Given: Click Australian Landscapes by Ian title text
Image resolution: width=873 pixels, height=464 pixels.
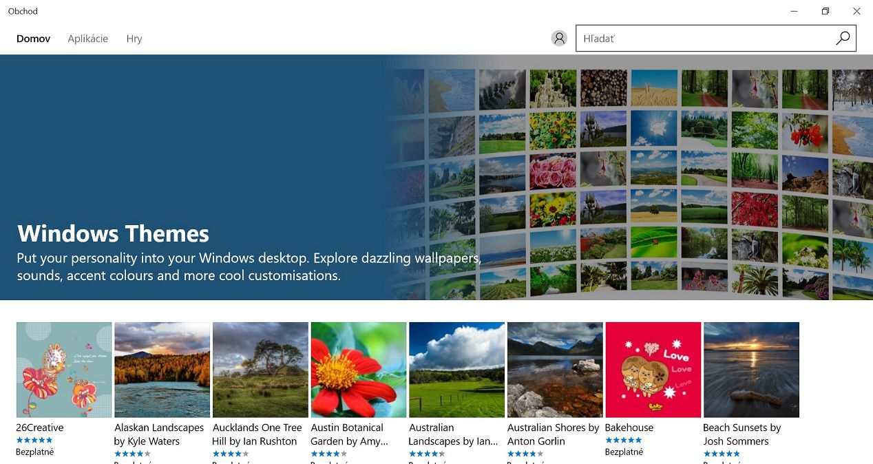Looking at the screenshot, I should [453, 434].
